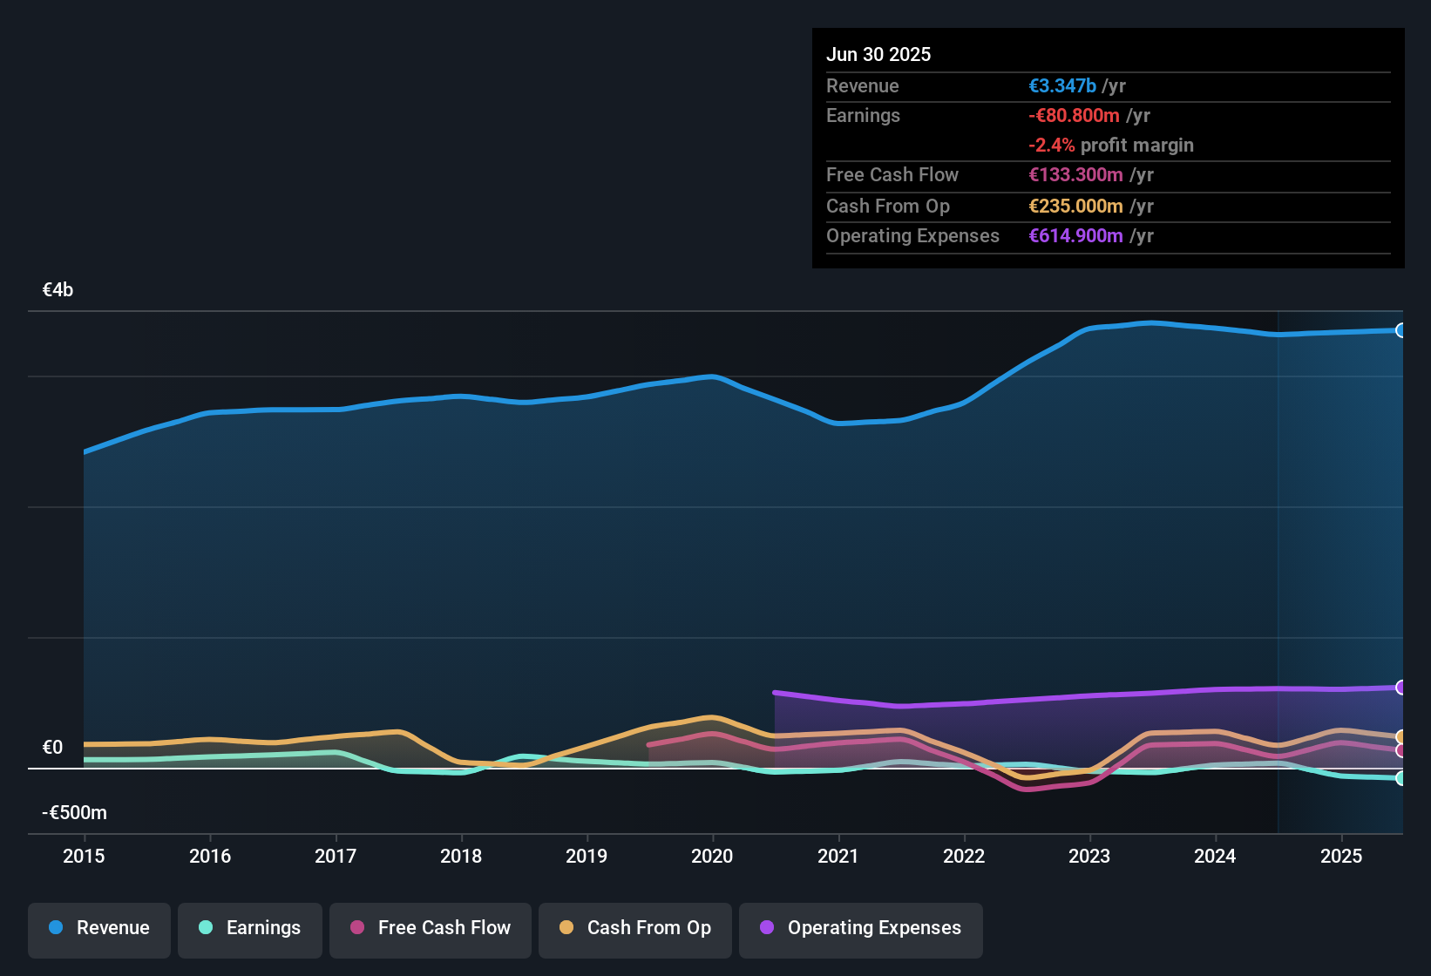This screenshot has height=976, width=1431.
Task: Click the -€80.800m Earnings tooltip value
Action: point(1074,115)
